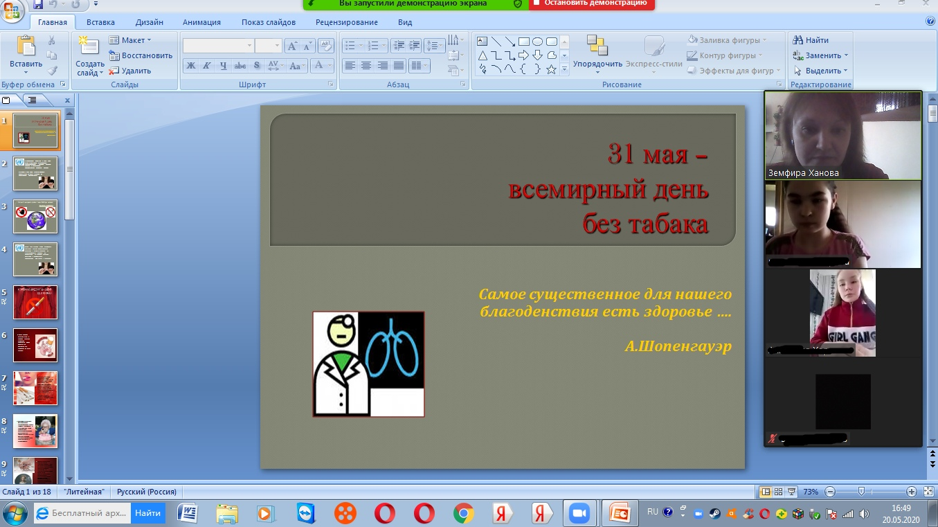Click Остановить демонстрацию to stop sharing
This screenshot has width=938, height=527.
pos(594,3)
